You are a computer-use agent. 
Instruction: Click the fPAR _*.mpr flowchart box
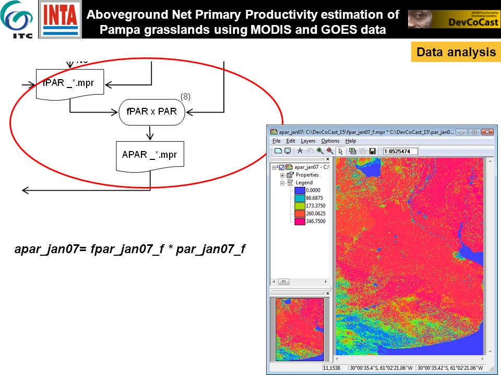70,84
